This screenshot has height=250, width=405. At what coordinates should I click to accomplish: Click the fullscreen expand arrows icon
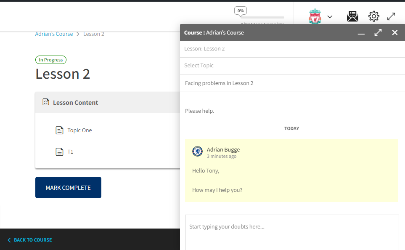click(x=391, y=16)
